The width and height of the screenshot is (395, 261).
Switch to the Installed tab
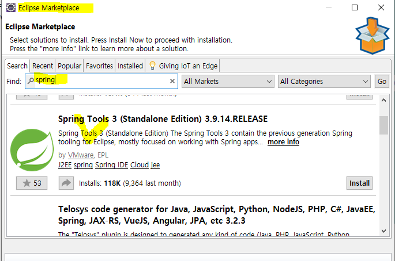130,66
